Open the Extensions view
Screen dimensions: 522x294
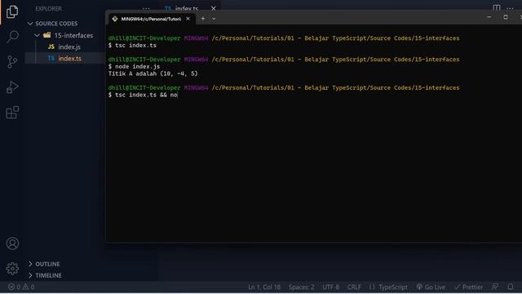tap(12, 113)
